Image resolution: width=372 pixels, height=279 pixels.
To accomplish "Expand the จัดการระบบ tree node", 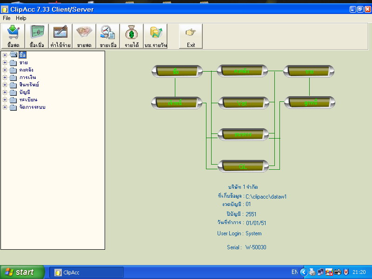I will coord(5,107).
